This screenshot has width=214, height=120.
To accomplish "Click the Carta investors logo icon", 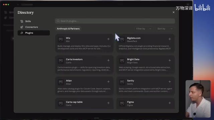I will pos(61,61).
